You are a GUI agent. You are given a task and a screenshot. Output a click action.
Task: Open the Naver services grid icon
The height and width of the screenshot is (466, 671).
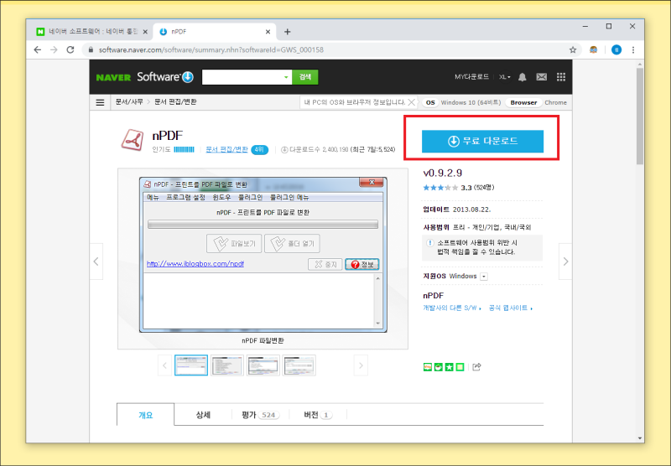coord(561,77)
